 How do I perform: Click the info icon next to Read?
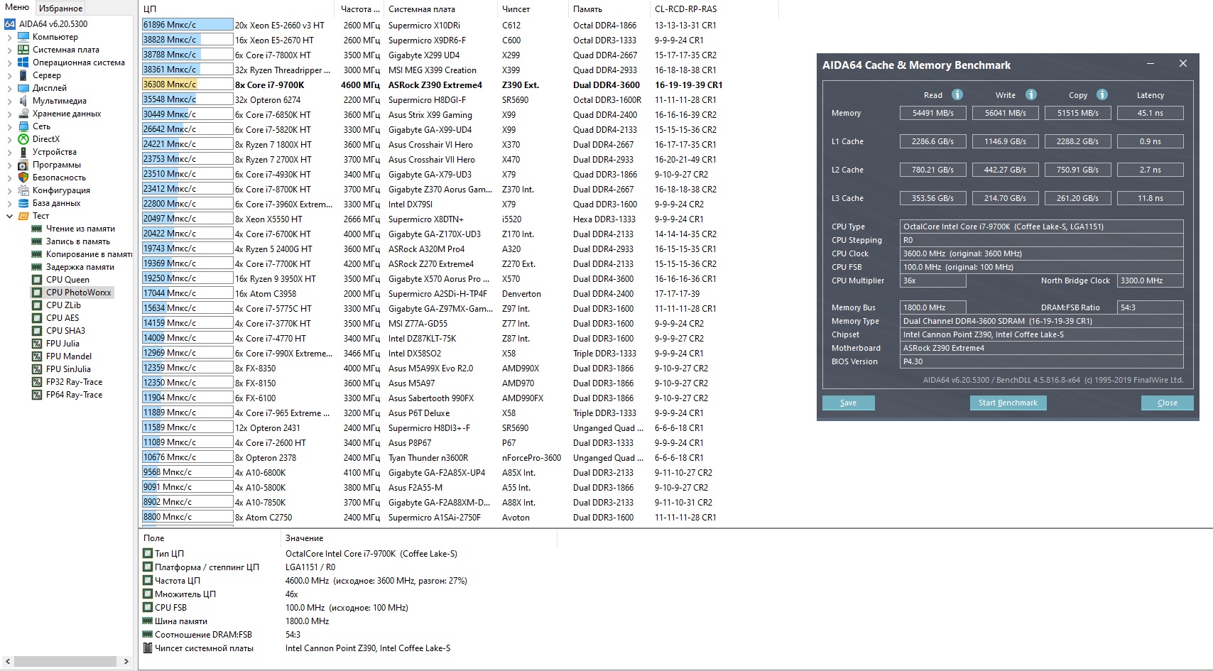point(957,94)
